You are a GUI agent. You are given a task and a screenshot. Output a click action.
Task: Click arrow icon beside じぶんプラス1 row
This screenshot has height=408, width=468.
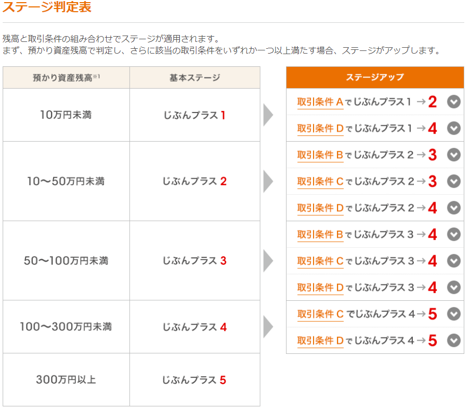(x=268, y=115)
